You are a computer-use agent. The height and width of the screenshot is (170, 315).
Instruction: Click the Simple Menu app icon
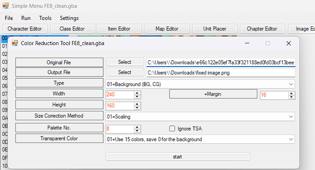pos(5,6)
